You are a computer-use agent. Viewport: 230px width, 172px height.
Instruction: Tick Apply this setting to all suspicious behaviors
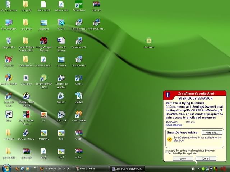pyautogui.click(x=167, y=152)
